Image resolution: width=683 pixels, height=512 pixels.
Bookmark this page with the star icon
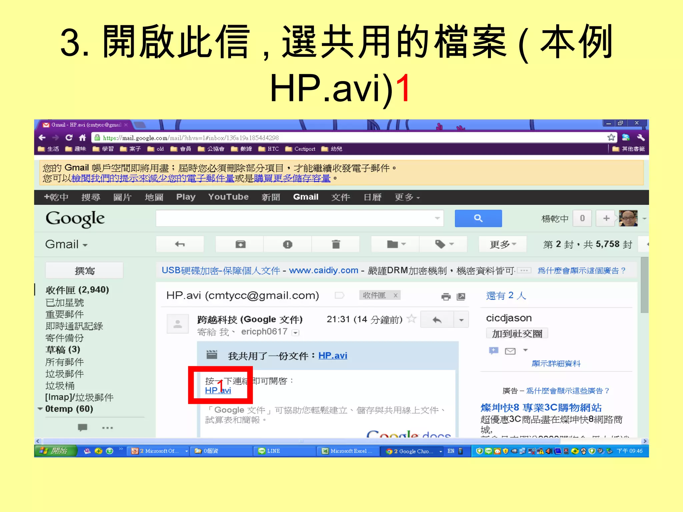[x=611, y=137]
